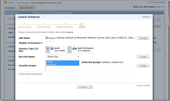Click the Launch wizard step marker

(82, 25)
